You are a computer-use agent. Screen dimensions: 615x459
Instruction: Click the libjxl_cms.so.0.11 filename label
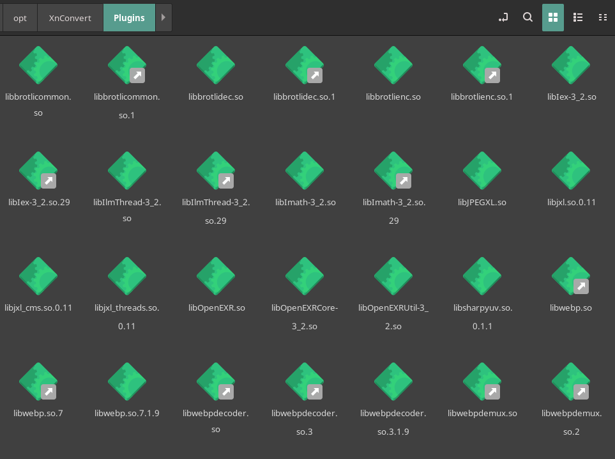pyautogui.click(x=38, y=308)
